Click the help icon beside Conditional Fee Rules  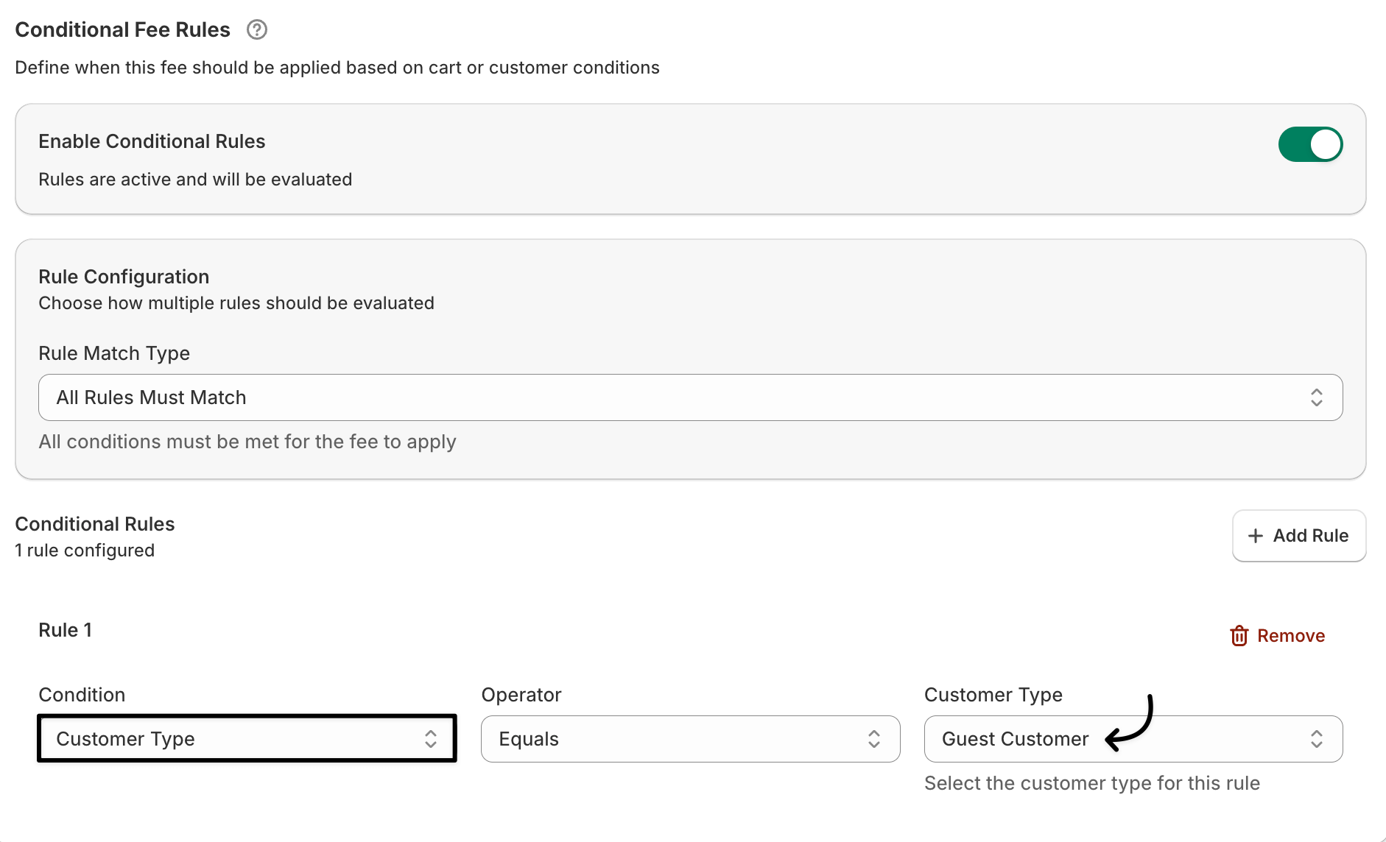[x=256, y=29]
